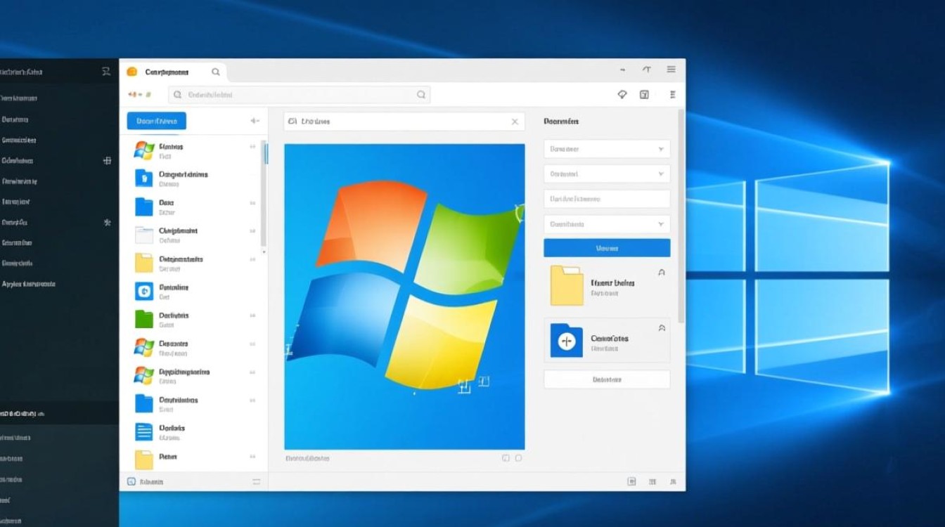The width and height of the screenshot is (945, 527).
Task: Expand the yellow folder card using its chevron
Action: pyautogui.click(x=661, y=273)
